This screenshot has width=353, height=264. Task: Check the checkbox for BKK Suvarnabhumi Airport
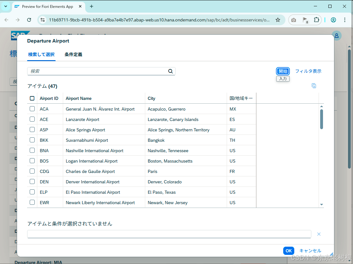32,140
